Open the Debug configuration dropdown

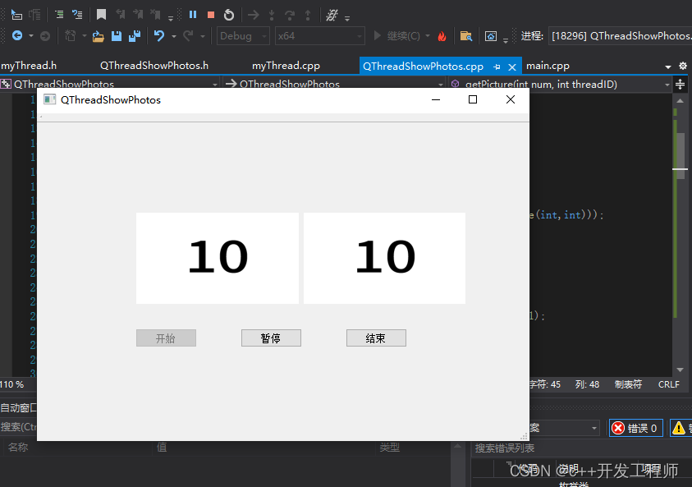[x=242, y=35]
